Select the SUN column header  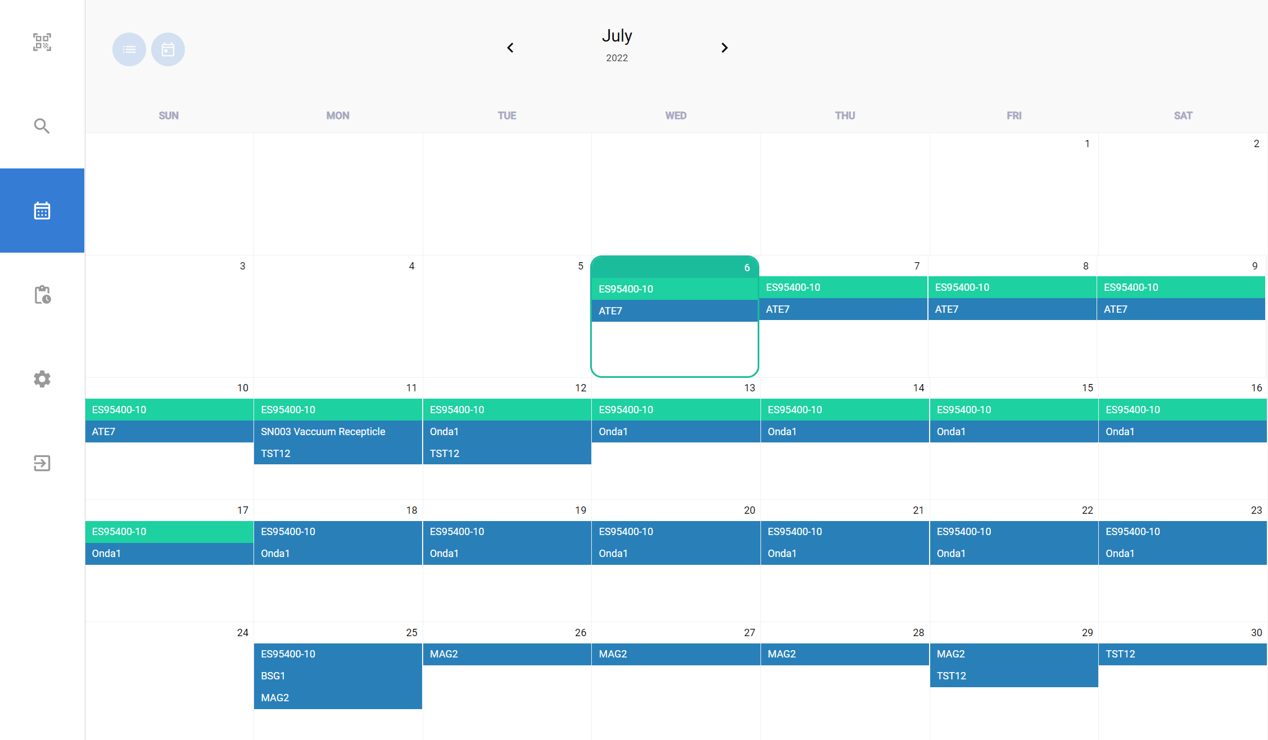[168, 115]
